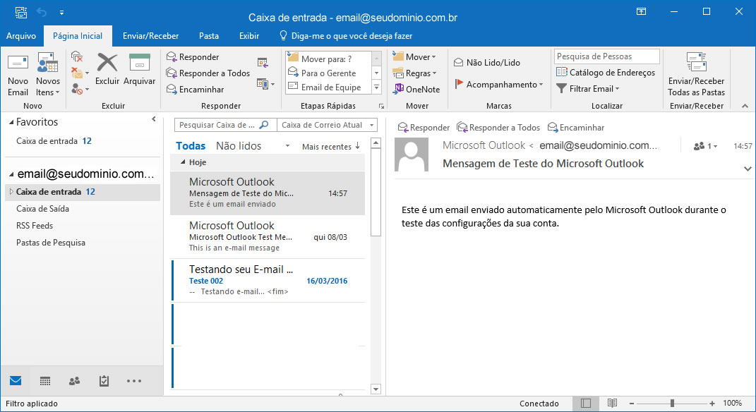Collapse the Favoritos section
This screenshot has width=756, height=412.
[11, 122]
